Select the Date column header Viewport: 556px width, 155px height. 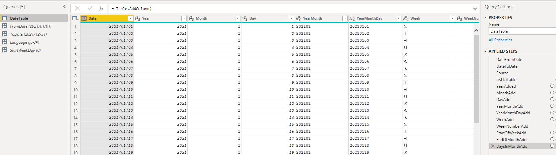click(x=107, y=18)
